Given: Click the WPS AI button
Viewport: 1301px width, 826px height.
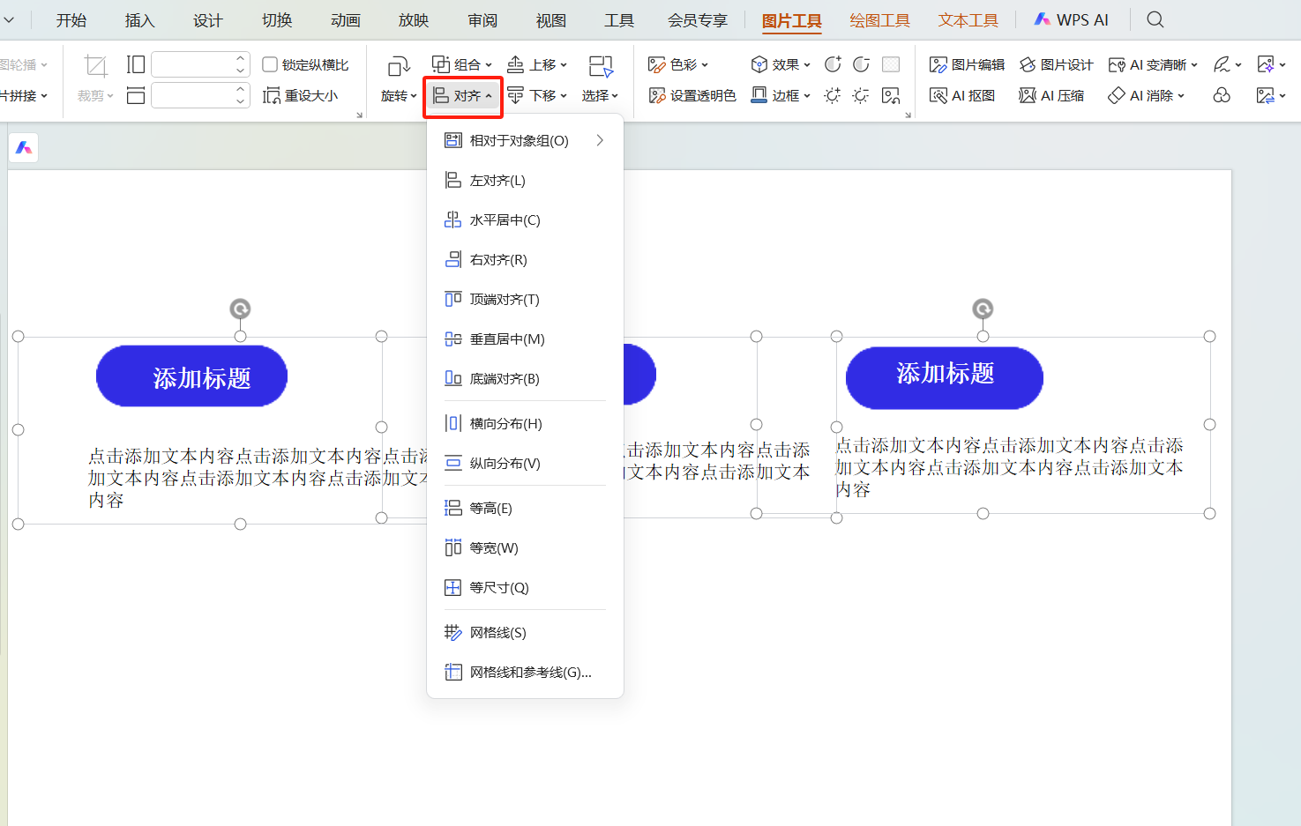Looking at the screenshot, I should click(x=1071, y=19).
